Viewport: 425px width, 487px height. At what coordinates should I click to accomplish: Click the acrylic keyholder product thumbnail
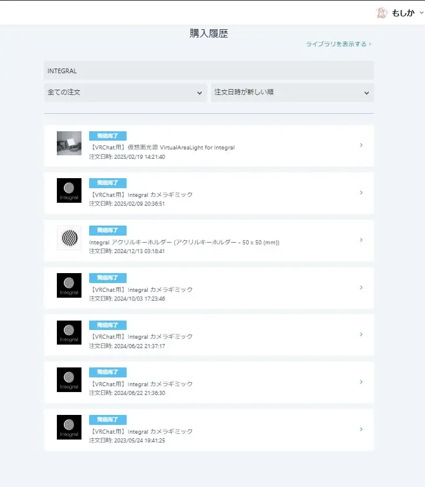click(69, 238)
